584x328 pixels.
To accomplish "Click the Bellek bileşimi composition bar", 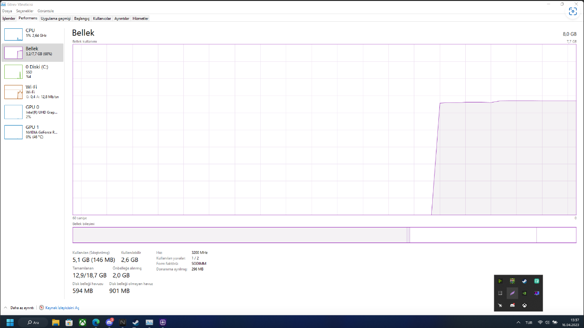I will pyautogui.click(x=324, y=235).
